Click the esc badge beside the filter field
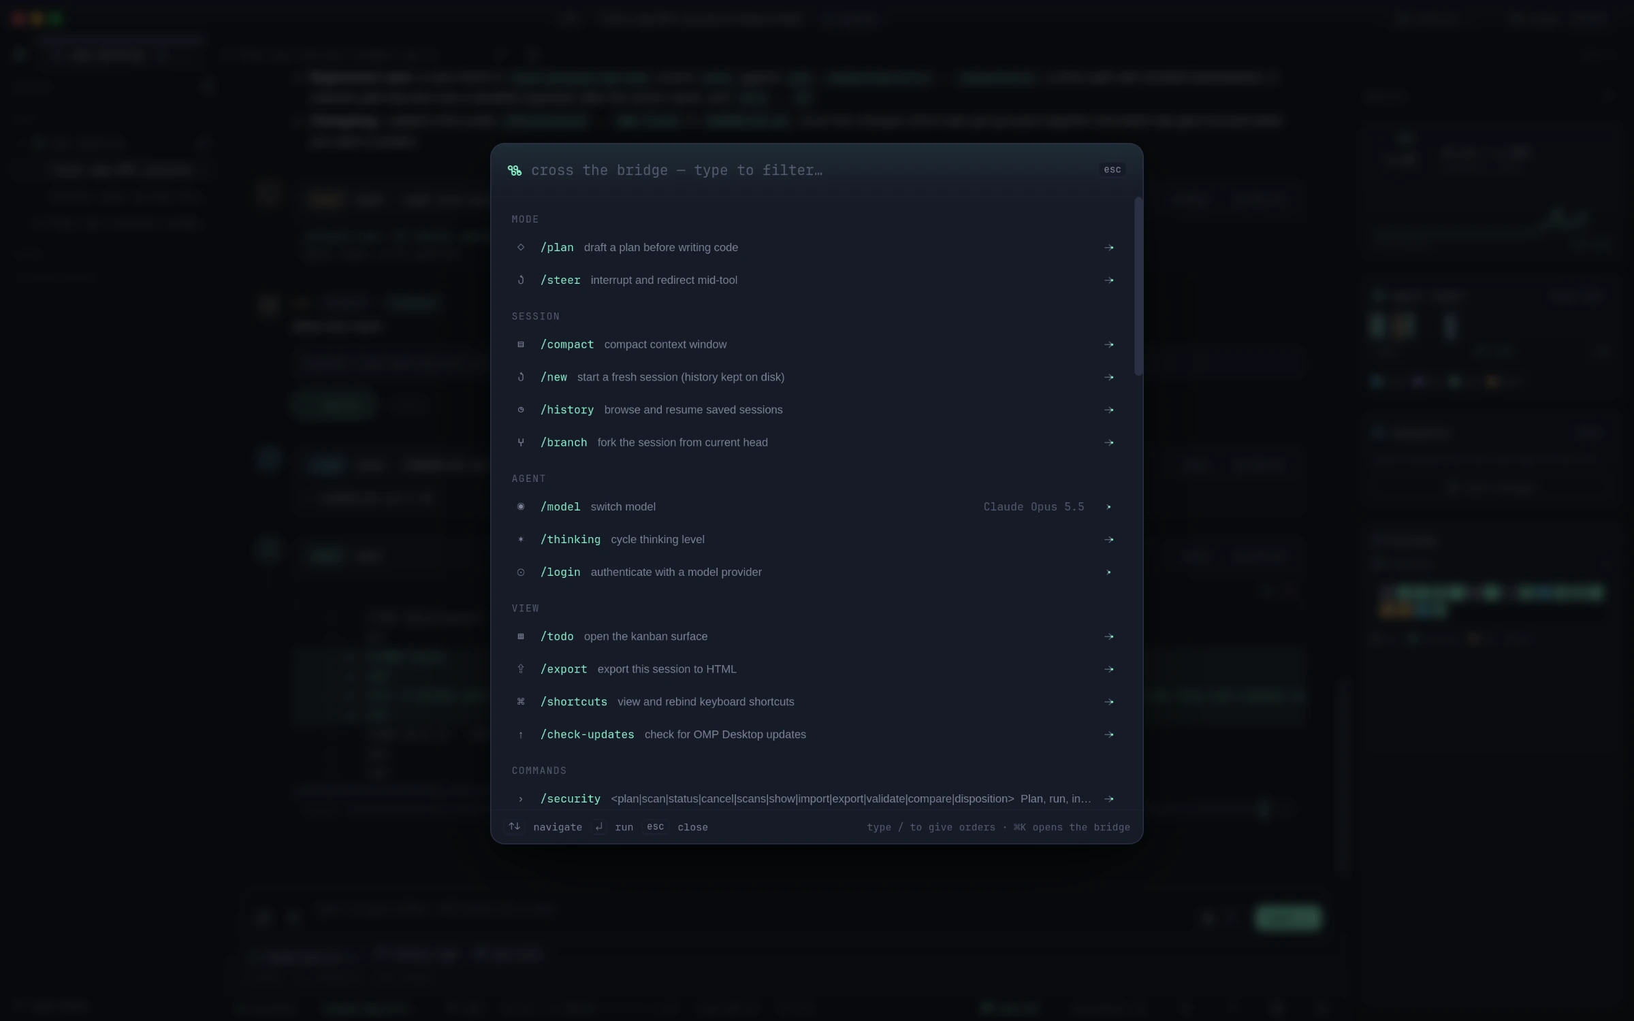This screenshot has width=1634, height=1021. click(1112, 169)
